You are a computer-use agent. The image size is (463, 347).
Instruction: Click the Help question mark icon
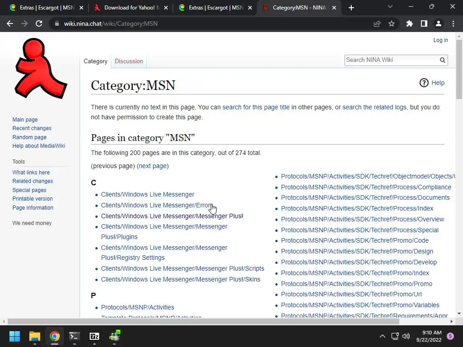coord(424,83)
